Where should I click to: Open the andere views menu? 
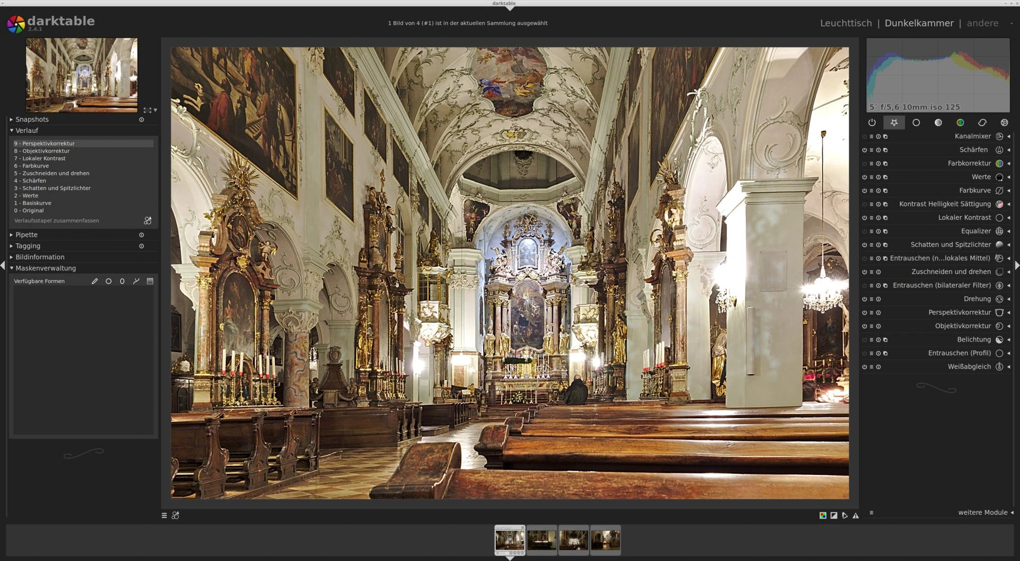coord(982,23)
